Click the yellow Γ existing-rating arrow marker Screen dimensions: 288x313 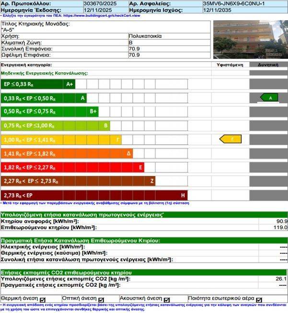[x=230, y=139]
